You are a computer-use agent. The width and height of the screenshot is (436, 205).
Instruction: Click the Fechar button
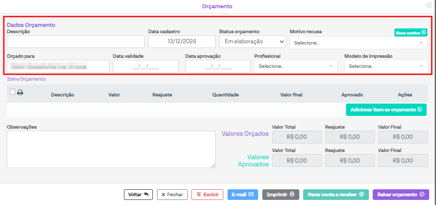172,194
